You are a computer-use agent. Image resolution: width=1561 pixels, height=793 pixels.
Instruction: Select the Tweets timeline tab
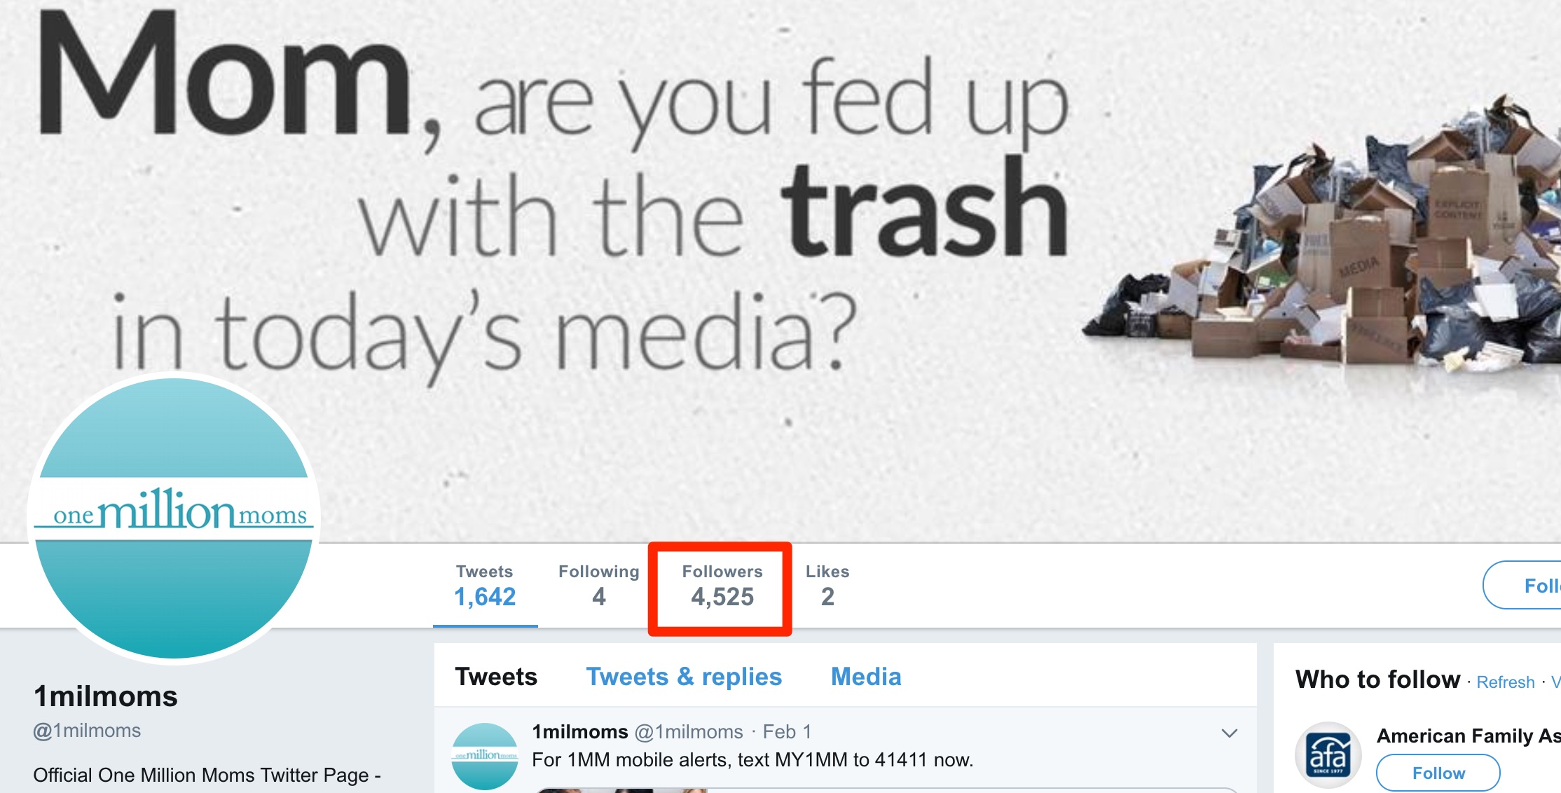[496, 677]
